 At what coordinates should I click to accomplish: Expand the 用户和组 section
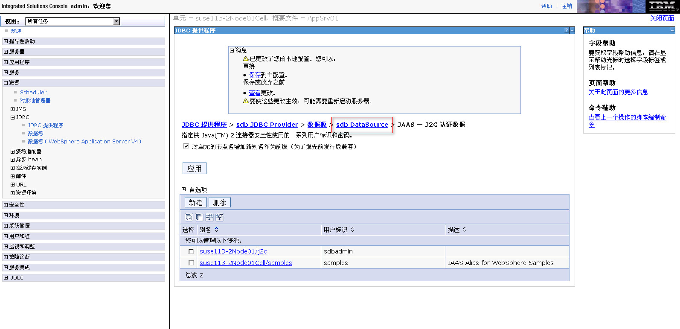[6, 236]
